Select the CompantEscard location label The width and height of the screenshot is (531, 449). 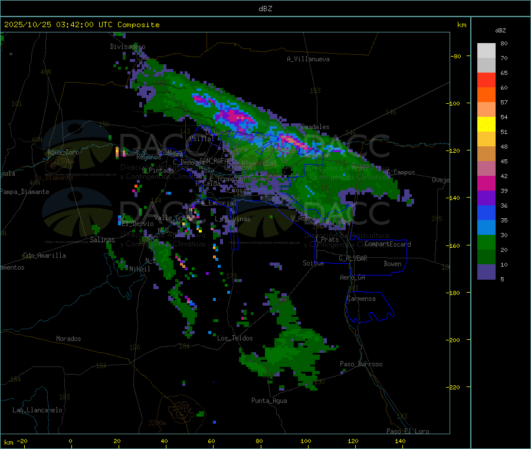[x=388, y=244]
